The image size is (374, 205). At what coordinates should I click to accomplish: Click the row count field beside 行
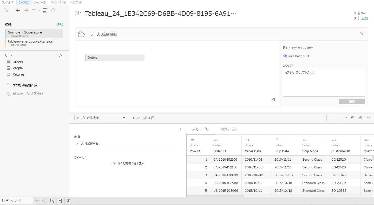(338, 118)
